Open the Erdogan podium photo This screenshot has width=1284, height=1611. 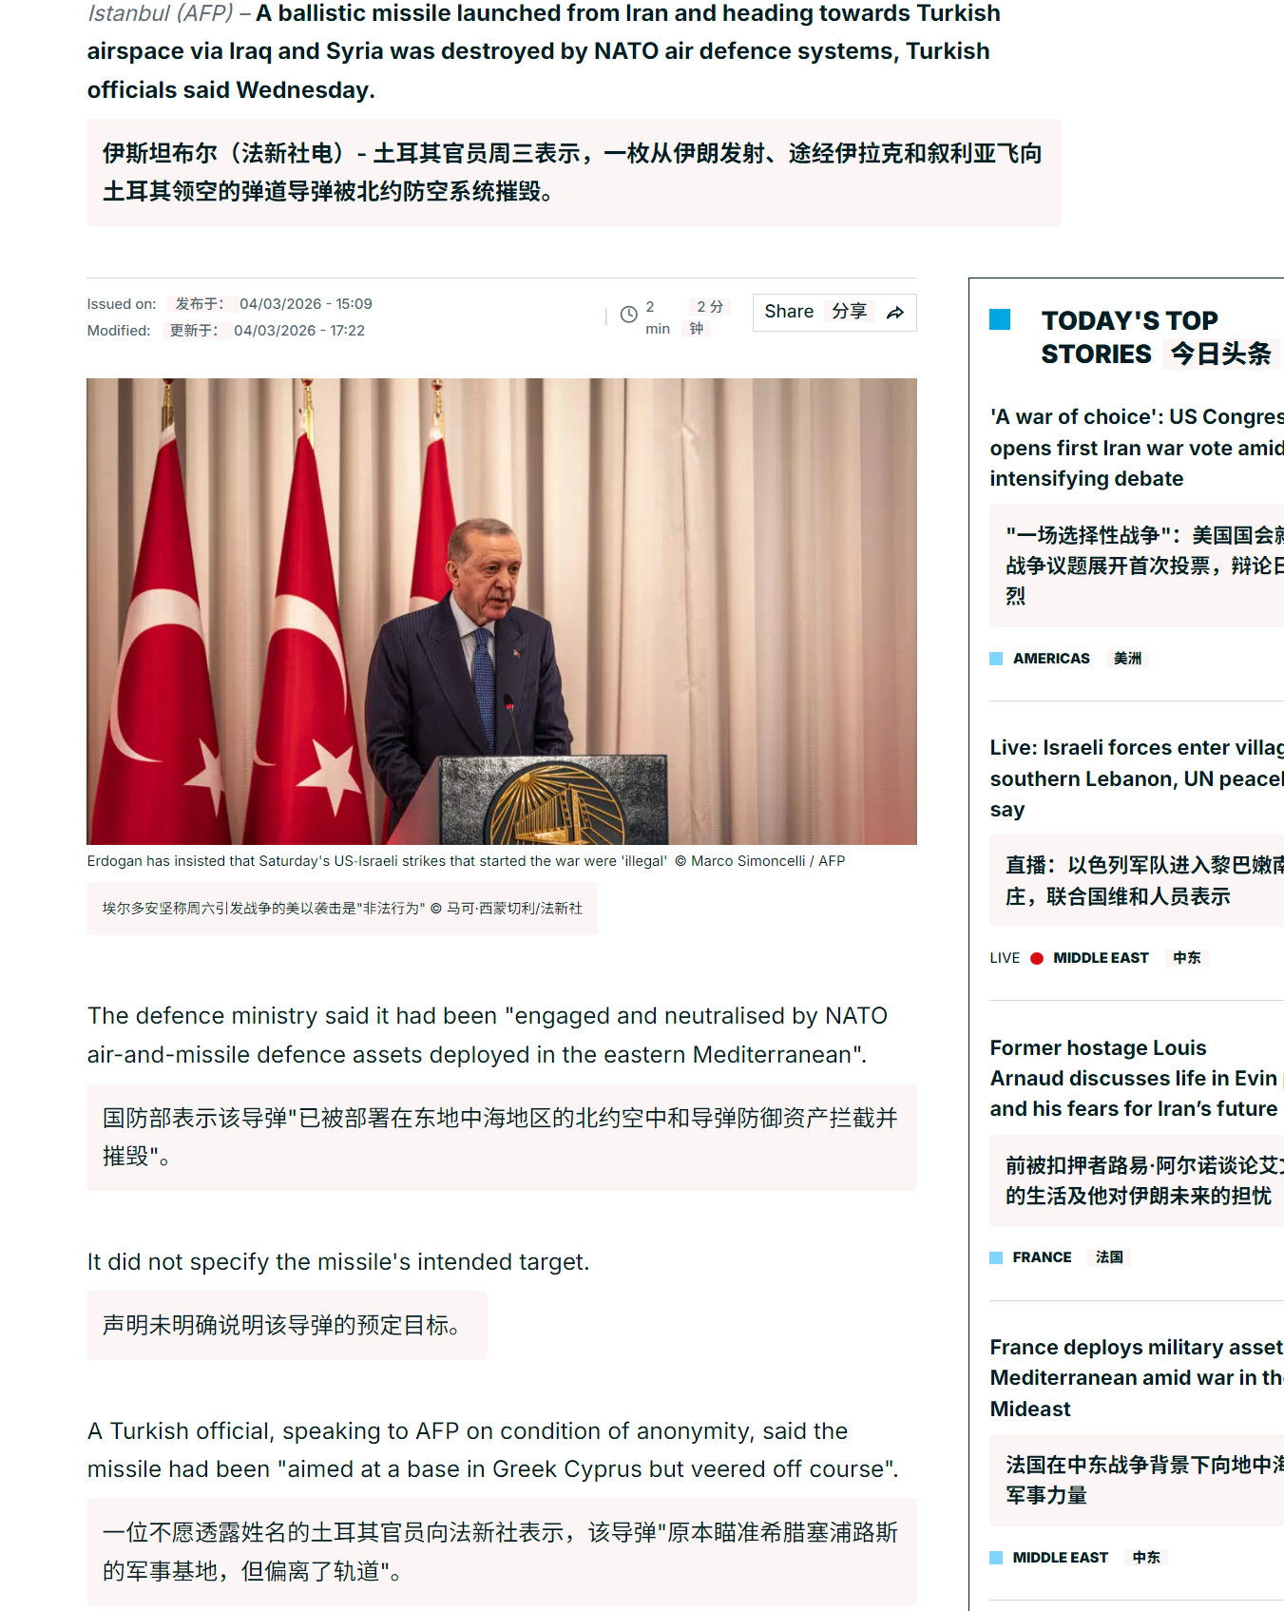pos(502,611)
